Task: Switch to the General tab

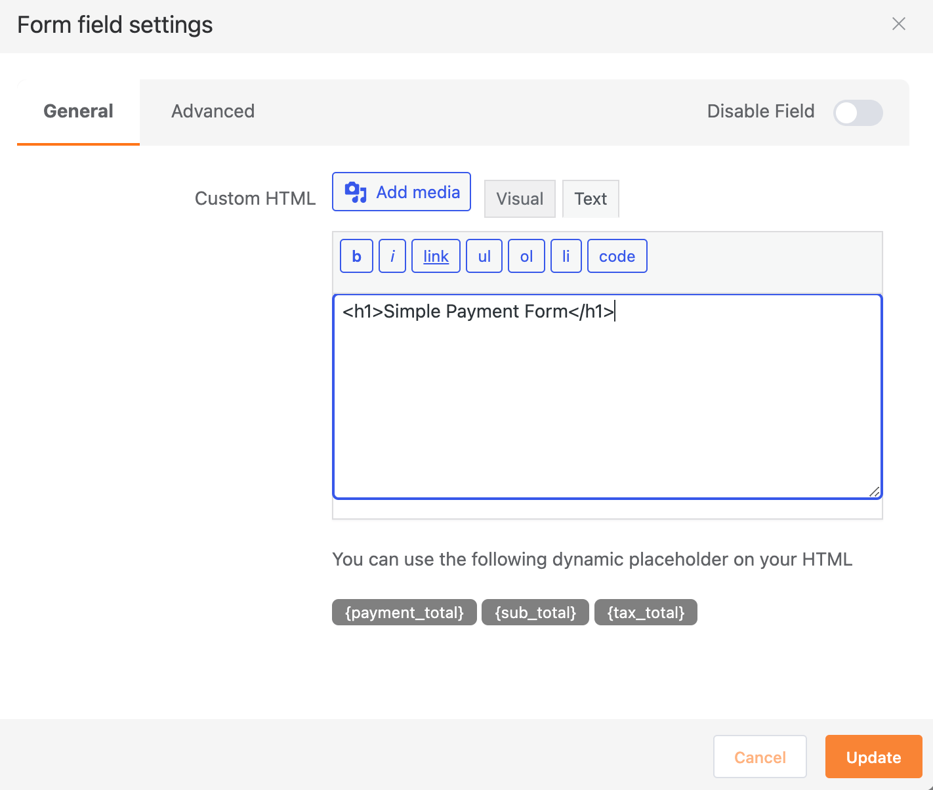Action: tap(77, 111)
